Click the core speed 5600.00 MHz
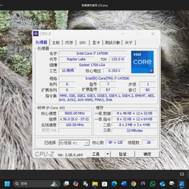 (74, 113)
